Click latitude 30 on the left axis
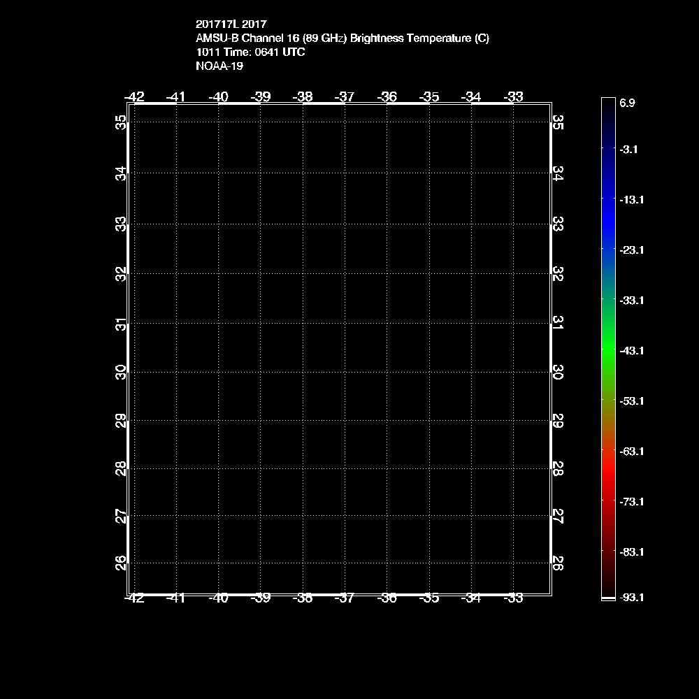 pyautogui.click(x=122, y=372)
